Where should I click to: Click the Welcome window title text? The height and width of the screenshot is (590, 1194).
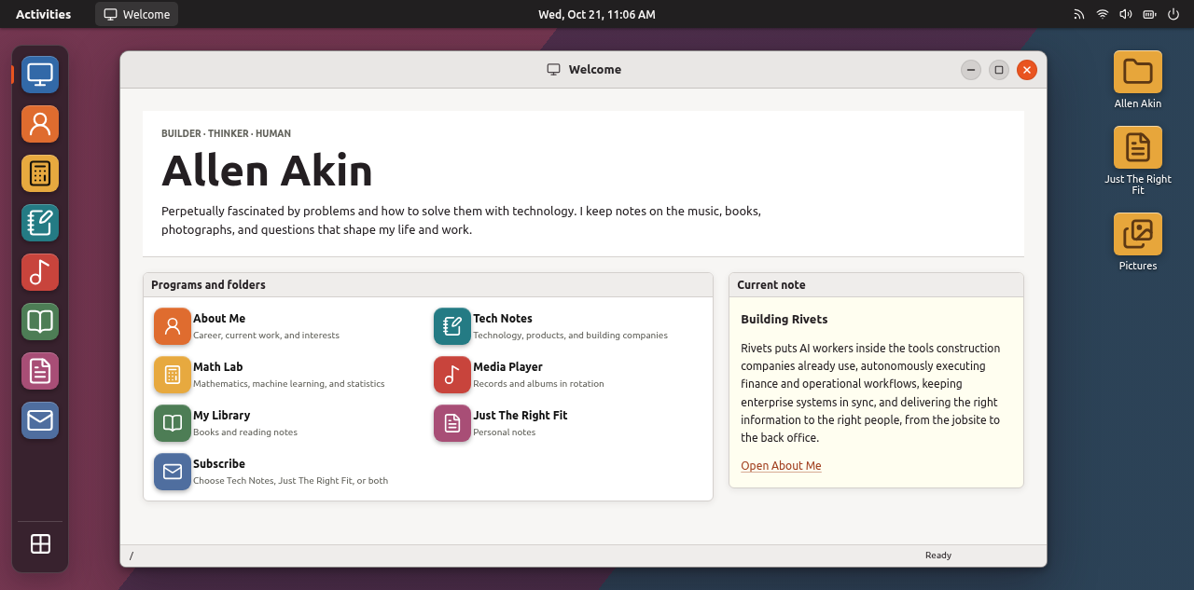595,70
